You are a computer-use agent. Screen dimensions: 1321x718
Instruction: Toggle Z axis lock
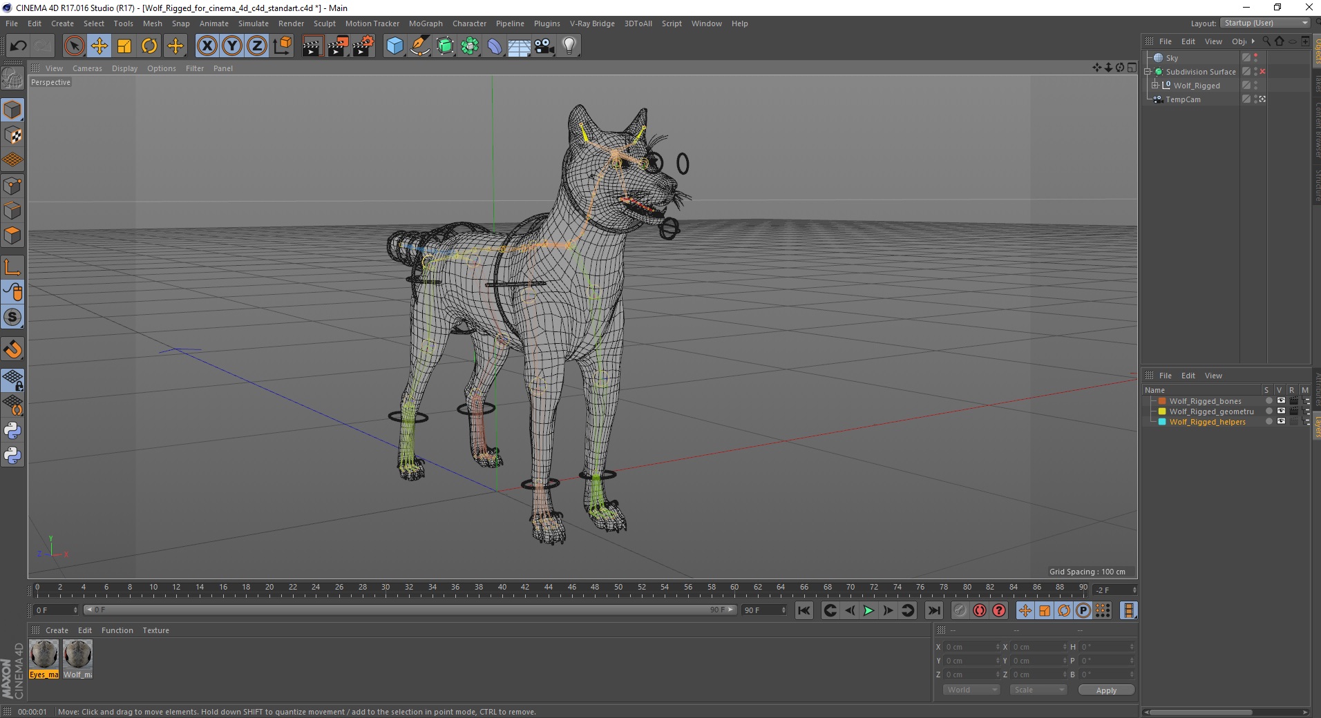257,46
